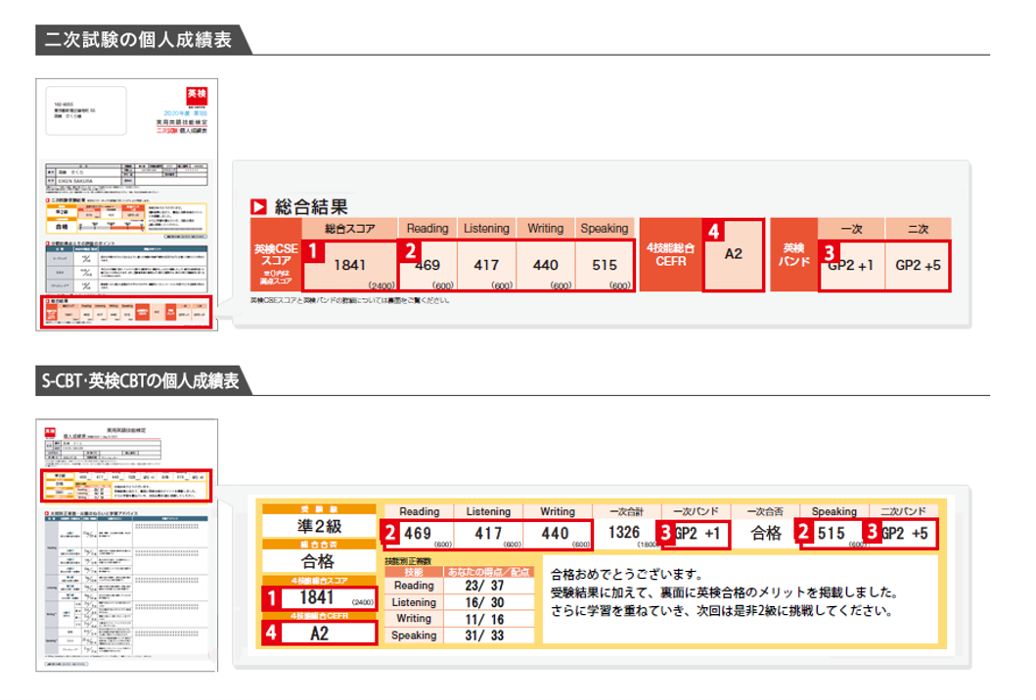The image size is (1036, 700).
Task: Open the 二次試験 score sheet thumbnail
Action: [x=127, y=204]
